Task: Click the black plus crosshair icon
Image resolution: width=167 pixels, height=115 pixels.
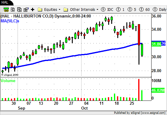Action: 33,10
